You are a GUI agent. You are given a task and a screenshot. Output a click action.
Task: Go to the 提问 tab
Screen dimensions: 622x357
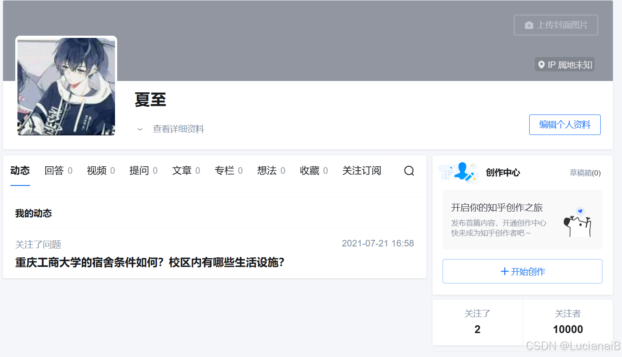143,171
